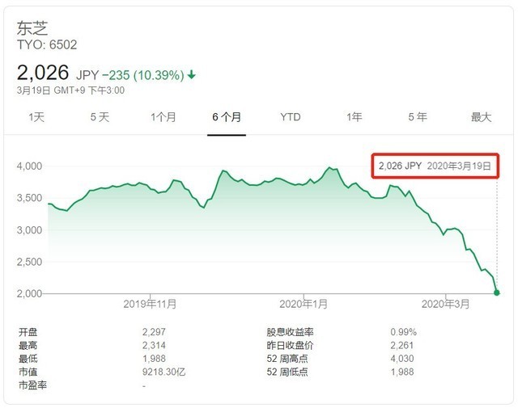Click the 3,000 y-axis label
Screen dimensions: 518x408
tap(29, 230)
